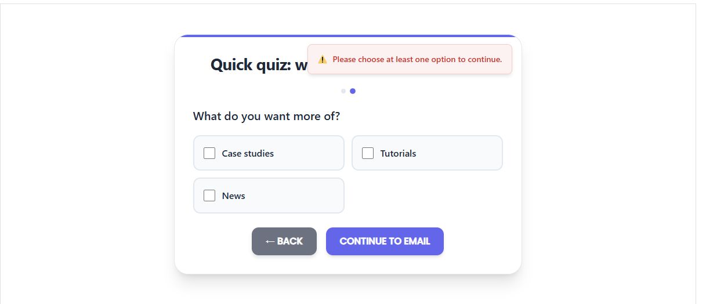Click the "Please choose at least one option" alert
Screen dimensions: 706x304
(x=417, y=59)
